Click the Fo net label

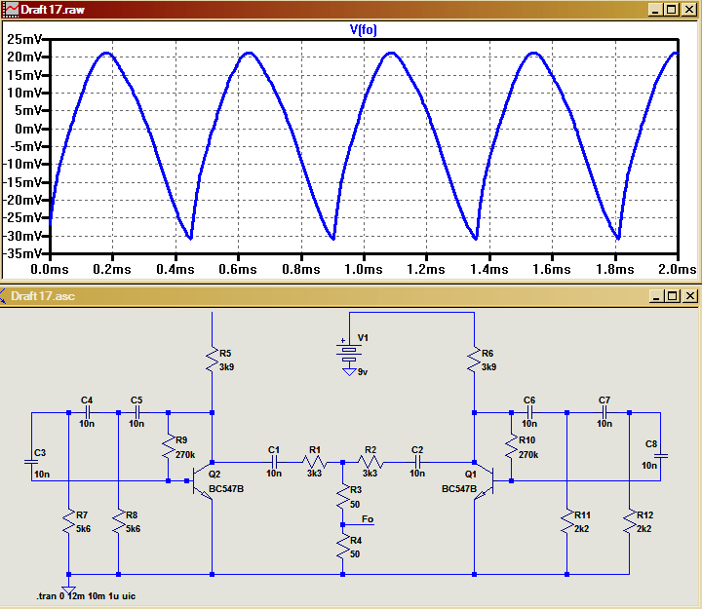coord(368,519)
